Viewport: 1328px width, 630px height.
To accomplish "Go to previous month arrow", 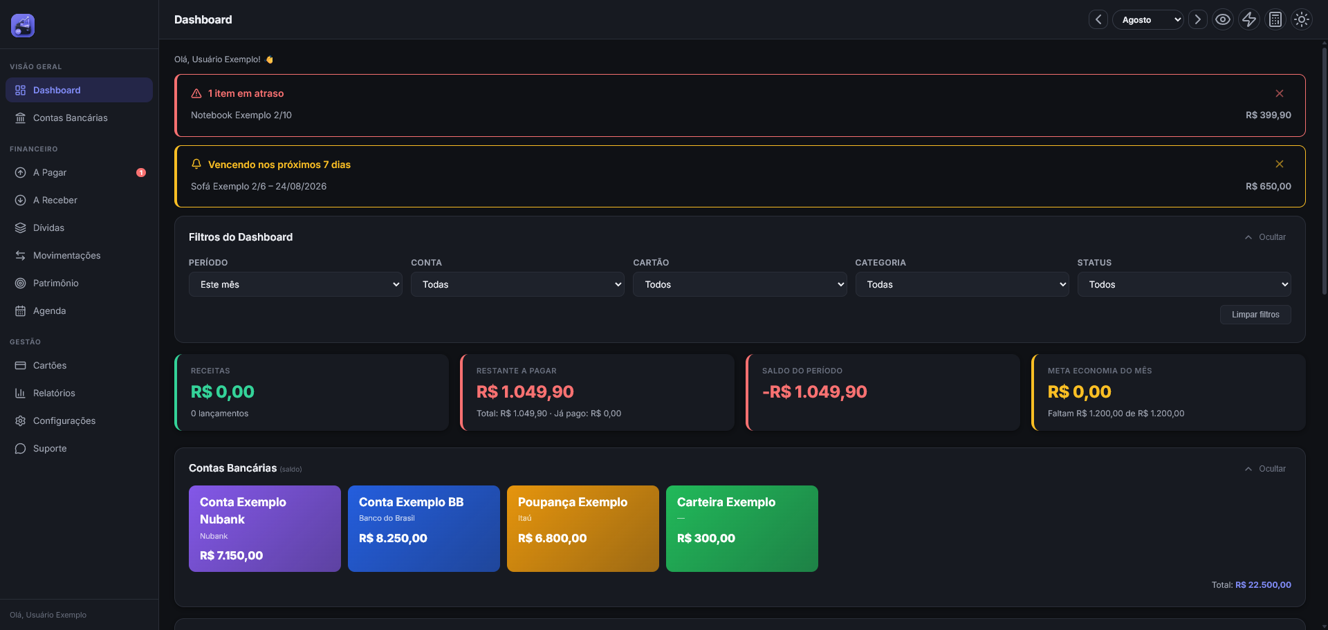I will (x=1098, y=19).
